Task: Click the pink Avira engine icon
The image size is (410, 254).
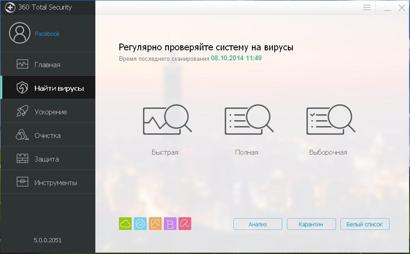Action: [185, 224]
